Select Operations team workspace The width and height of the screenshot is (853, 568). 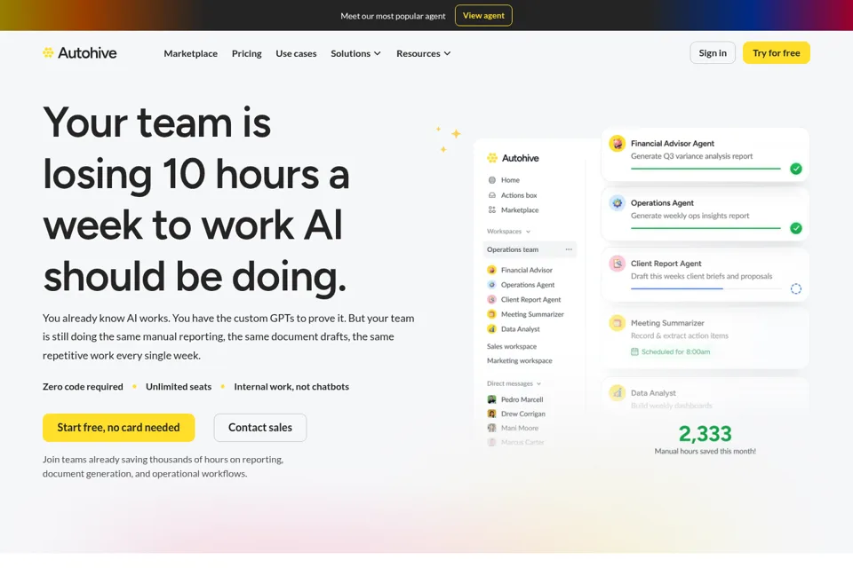pyautogui.click(x=530, y=249)
